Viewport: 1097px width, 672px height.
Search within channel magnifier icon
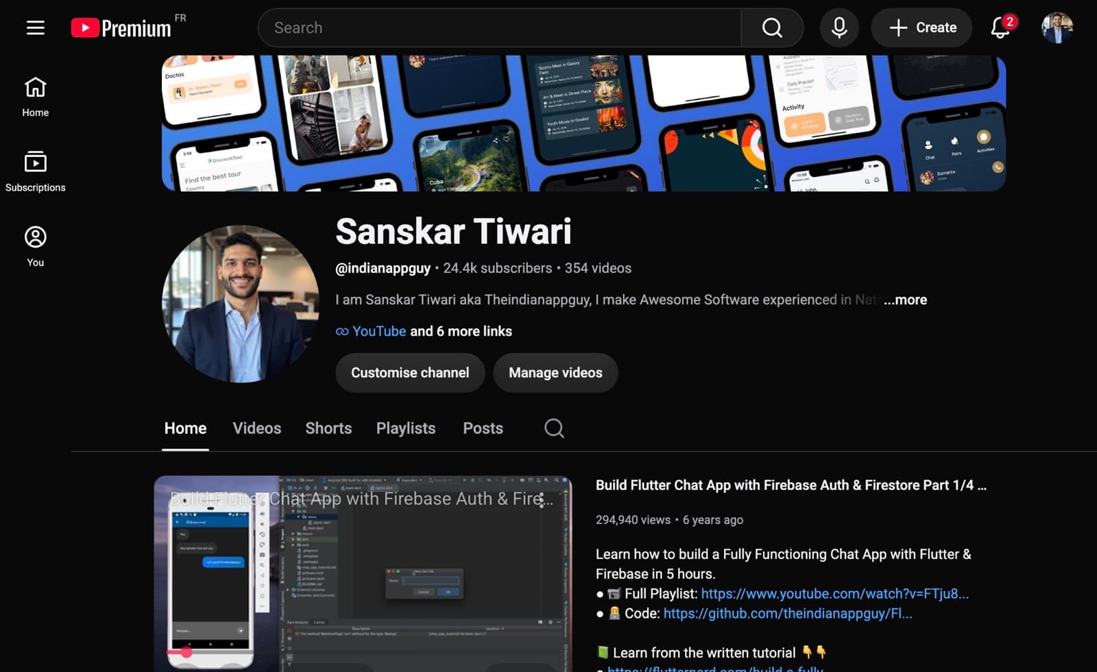554,428
